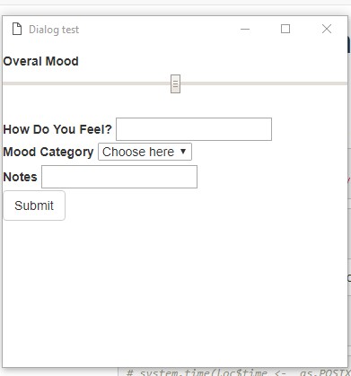Click the Overal Mood slider handle

(x=175, y=84)
